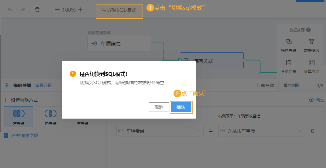The image size is (326, 168).
Task: Zoom out with the minus icon
Action: tap(57, 10)
